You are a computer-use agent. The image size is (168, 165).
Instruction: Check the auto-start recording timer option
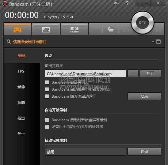click(47, 127)
